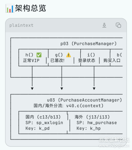Viewport: 132px width, 150px height.
Task: Click the SP: sp_wxlogin line
Action: point(44,123)
